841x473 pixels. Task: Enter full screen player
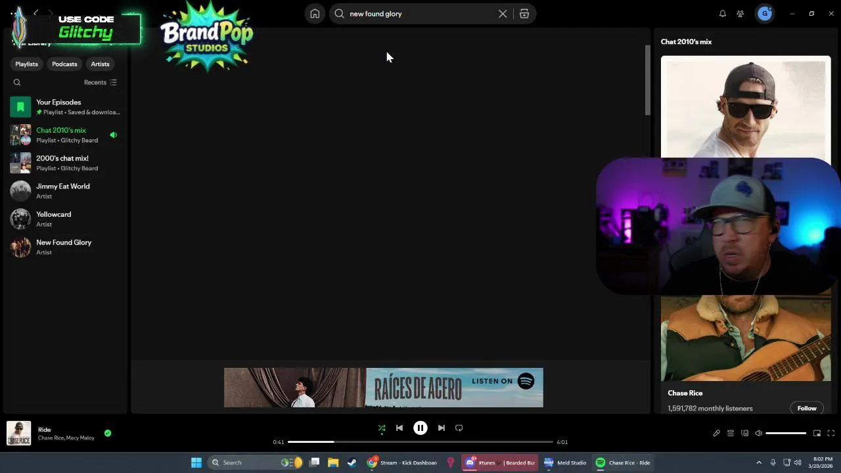coord(830,433)
